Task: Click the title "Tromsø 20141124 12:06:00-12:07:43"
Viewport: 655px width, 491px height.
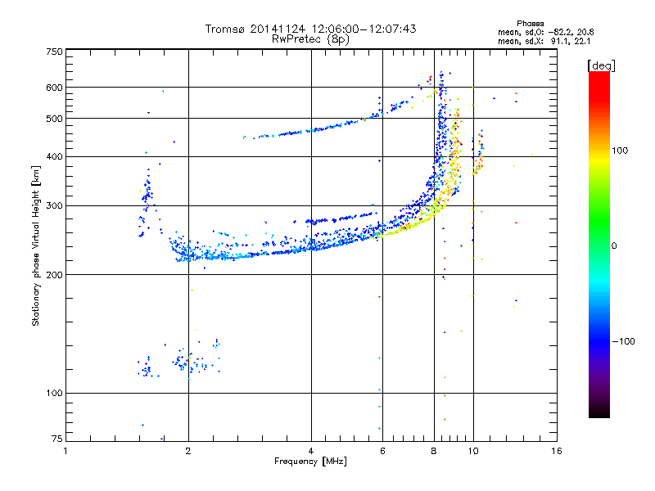Action: click(x=310, y=29)
